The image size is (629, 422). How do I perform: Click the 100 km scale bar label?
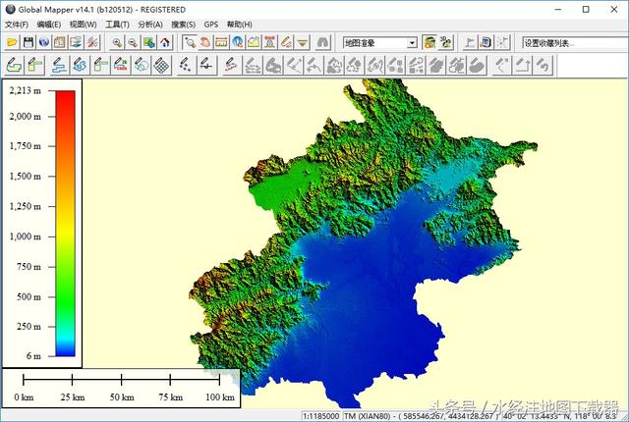[220, 397]
